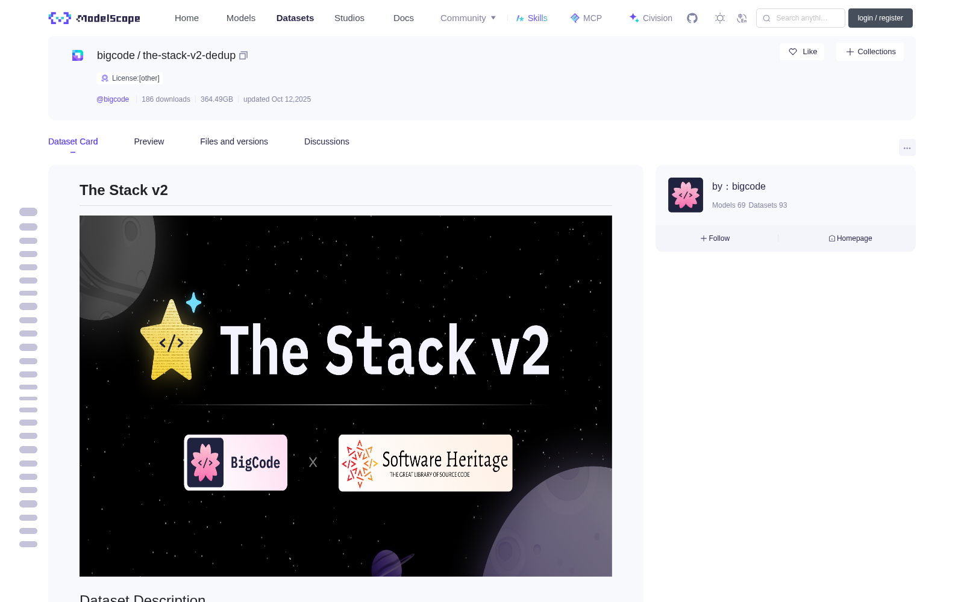Click '364.49GB' size text

point(217,99)
